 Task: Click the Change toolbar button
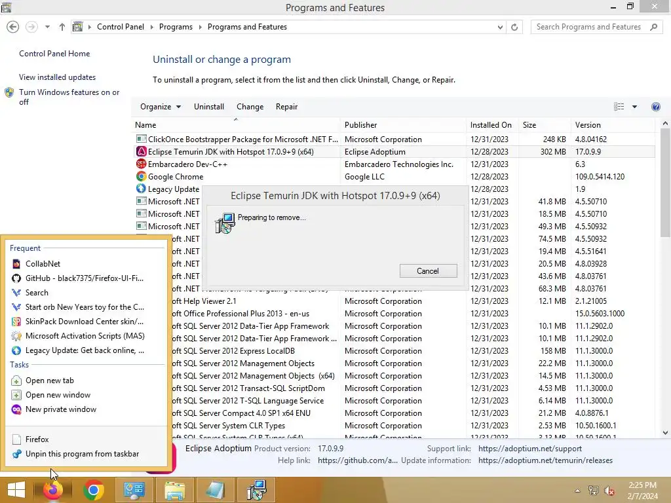250,107
